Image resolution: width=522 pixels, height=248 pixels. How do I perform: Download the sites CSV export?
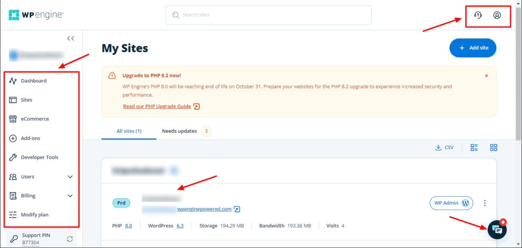(445, 147)
